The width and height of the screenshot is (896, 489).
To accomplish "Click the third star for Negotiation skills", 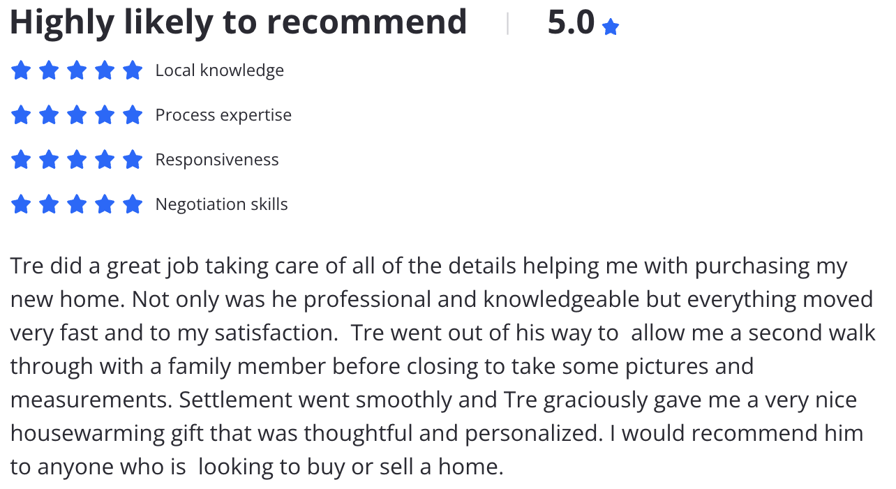I will [x=77, y=204].
